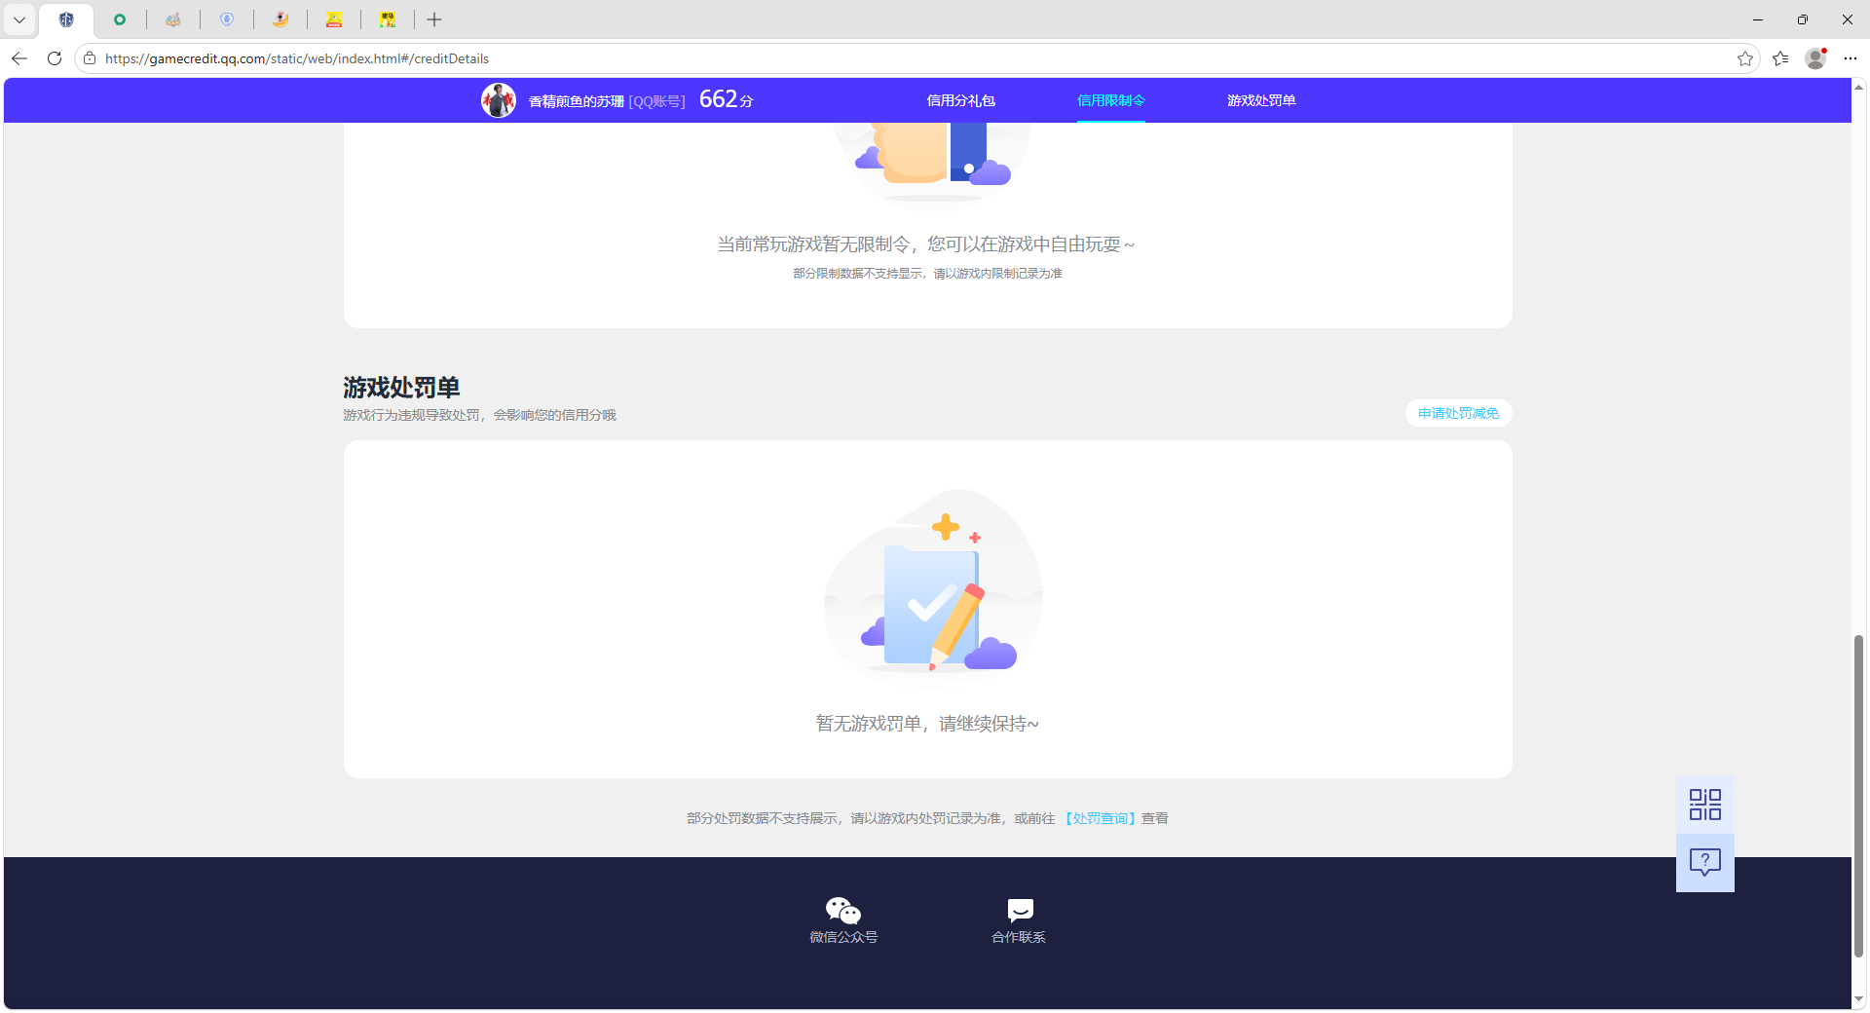Click the scrollbar up arrow
Screen dimensions: 1870x1013
(x=1858, y=87)
